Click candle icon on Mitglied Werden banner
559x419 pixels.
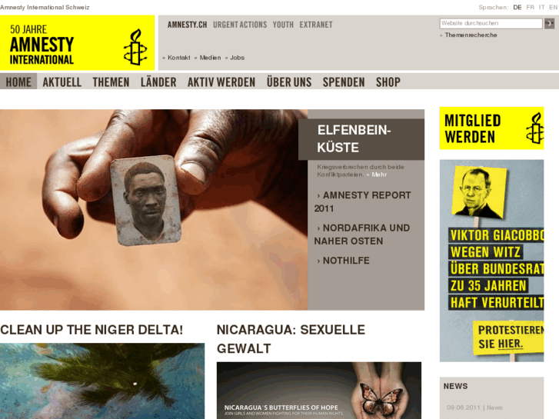click(534, 128)
